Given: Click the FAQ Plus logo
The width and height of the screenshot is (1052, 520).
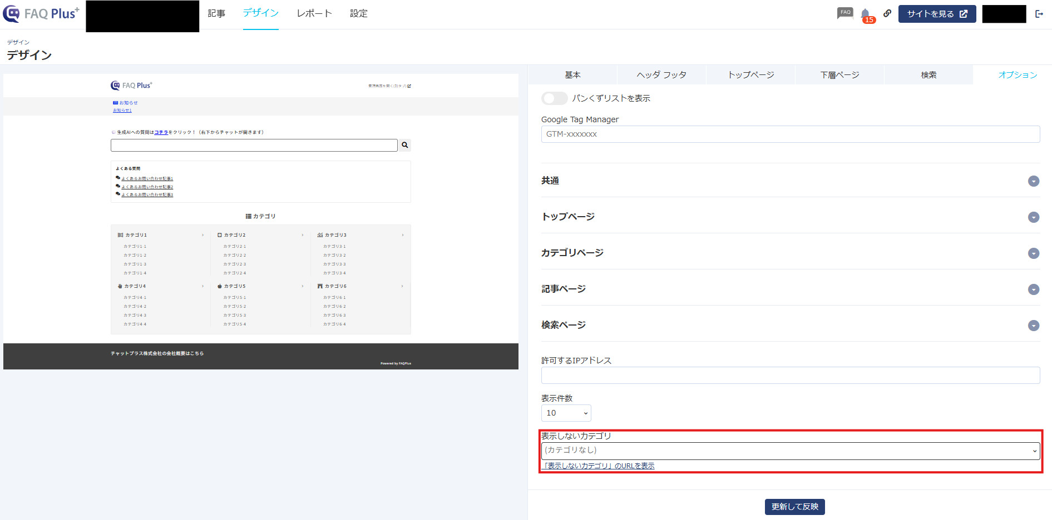Looking at the screenshot, I should pyautogui.click(x=41, y=14).
